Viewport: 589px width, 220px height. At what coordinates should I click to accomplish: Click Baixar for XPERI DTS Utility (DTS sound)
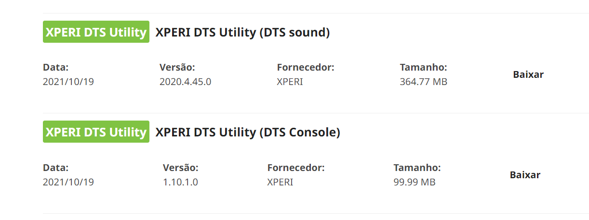[x=528, y=74]
